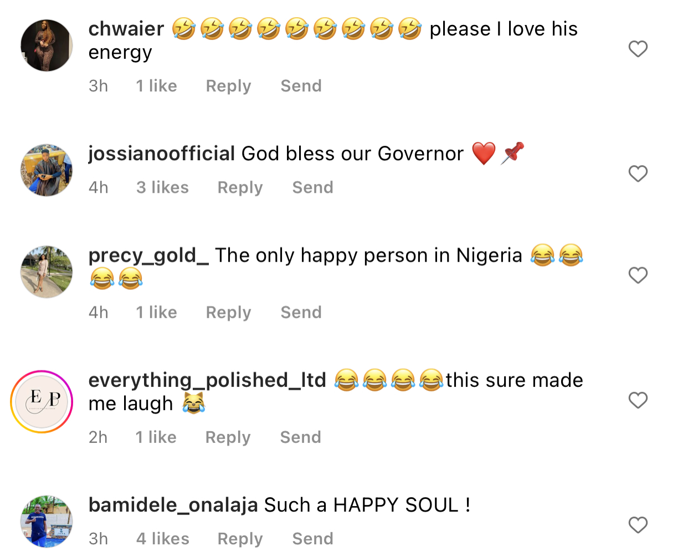The height and width of the screenshot is (556, 688).
Task: Visit the precy_gold_ username profile
Action: click(148, 256)
